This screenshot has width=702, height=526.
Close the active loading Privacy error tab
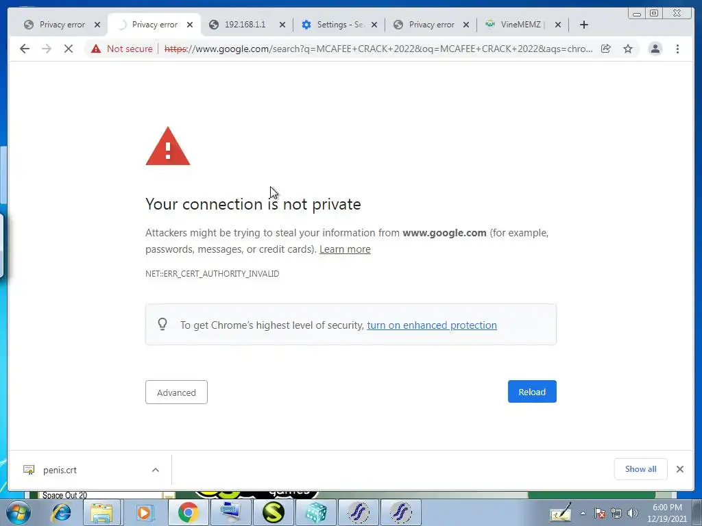(x=190, y=25)
